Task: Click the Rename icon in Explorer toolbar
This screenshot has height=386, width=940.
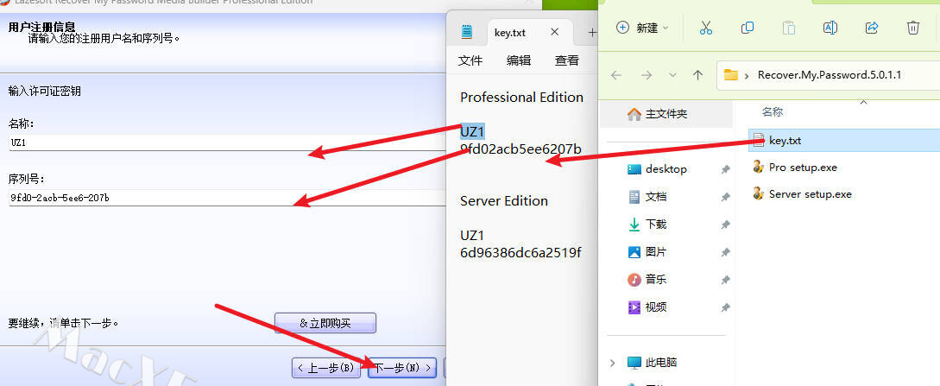Action: coord(830,28)
